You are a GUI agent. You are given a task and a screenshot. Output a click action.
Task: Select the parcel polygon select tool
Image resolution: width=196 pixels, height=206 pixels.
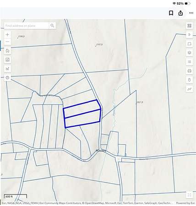pos(189,44)
